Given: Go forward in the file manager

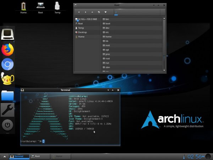Looking at the screenshot, I should 86,12.
